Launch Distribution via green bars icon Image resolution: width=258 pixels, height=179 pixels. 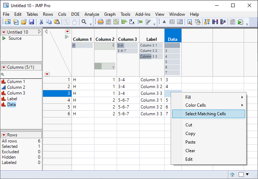(124, 22)
